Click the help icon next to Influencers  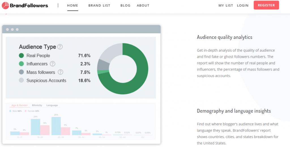[53, 64]
